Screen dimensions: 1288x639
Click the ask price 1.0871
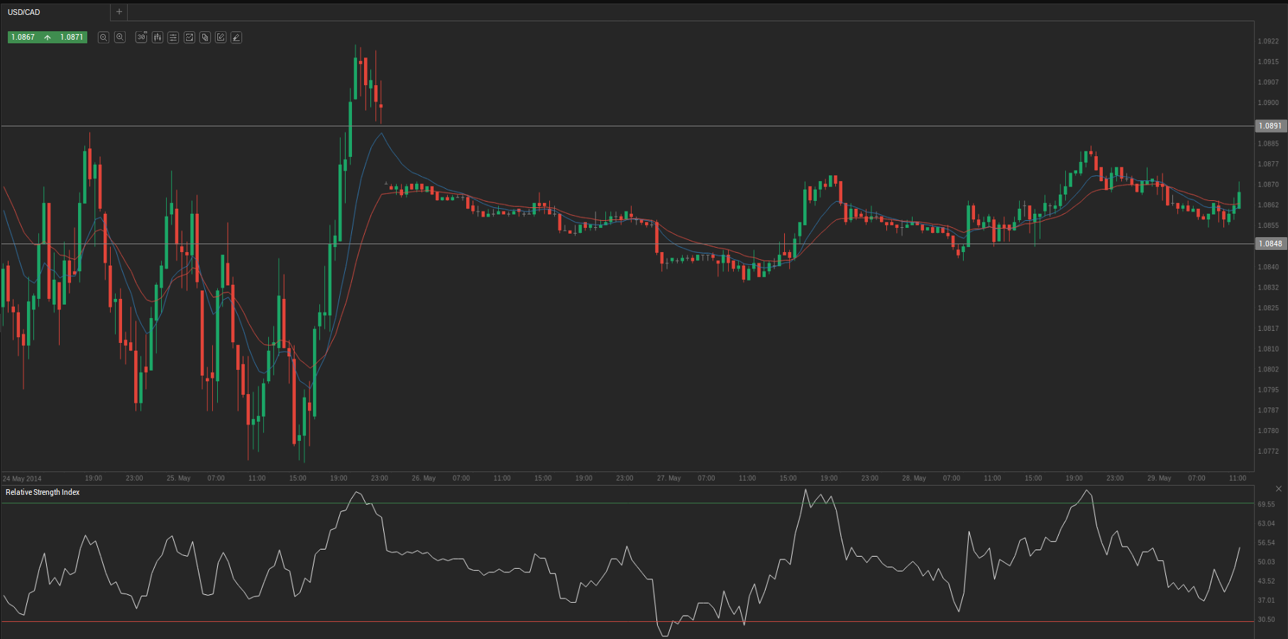pos(72,37)
